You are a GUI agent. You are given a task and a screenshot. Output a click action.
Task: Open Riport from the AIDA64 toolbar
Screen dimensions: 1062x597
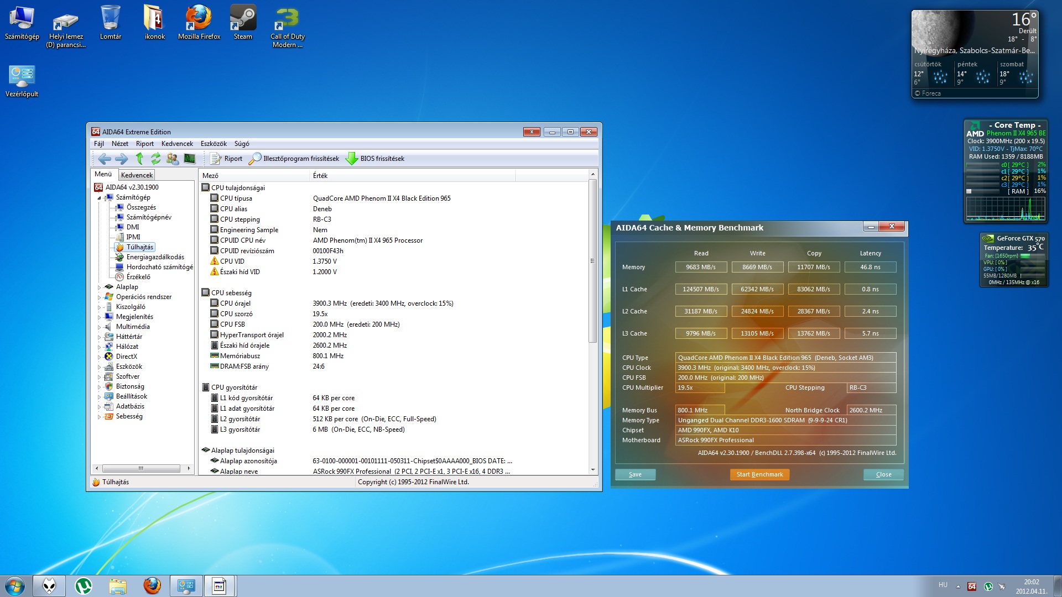226,159
